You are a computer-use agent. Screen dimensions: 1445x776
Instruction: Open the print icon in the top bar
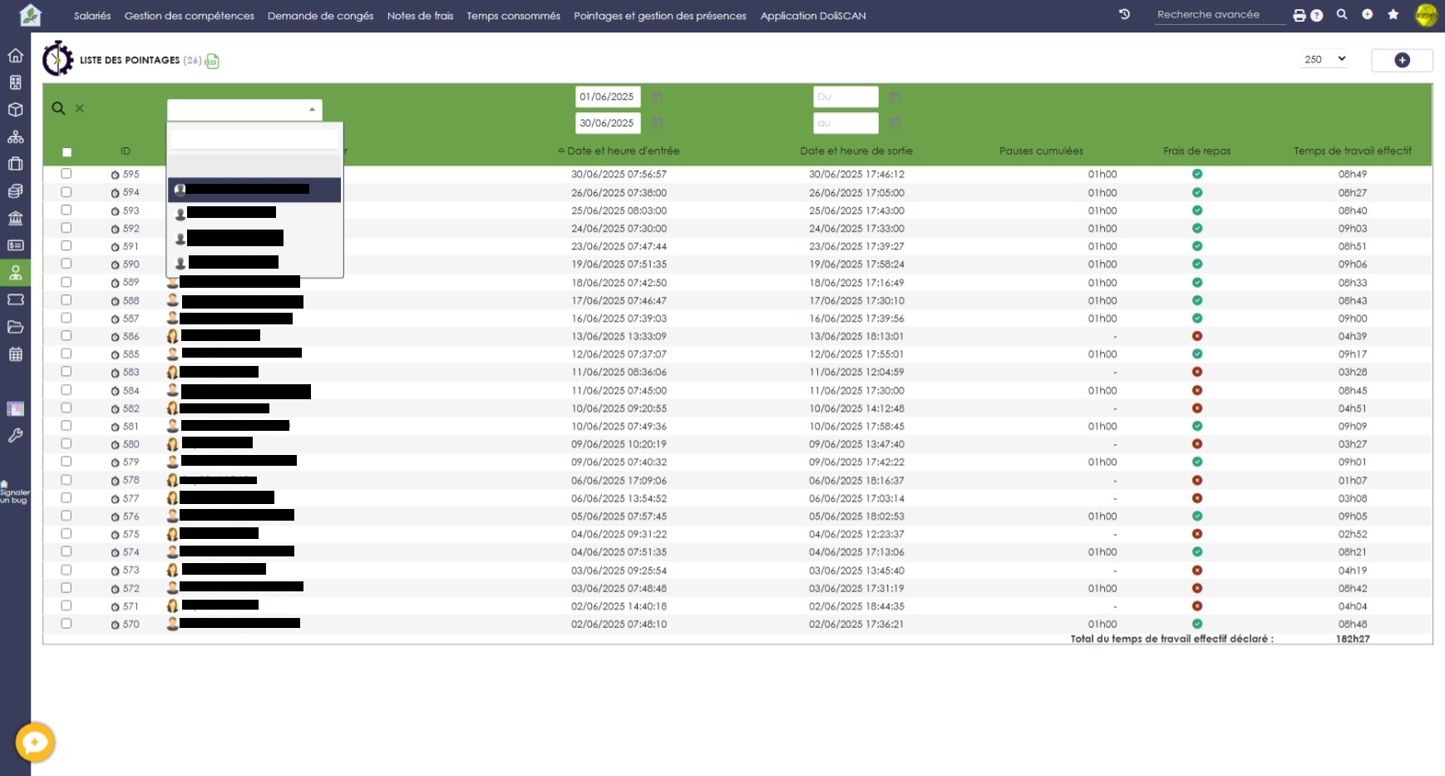[1299, 15]
